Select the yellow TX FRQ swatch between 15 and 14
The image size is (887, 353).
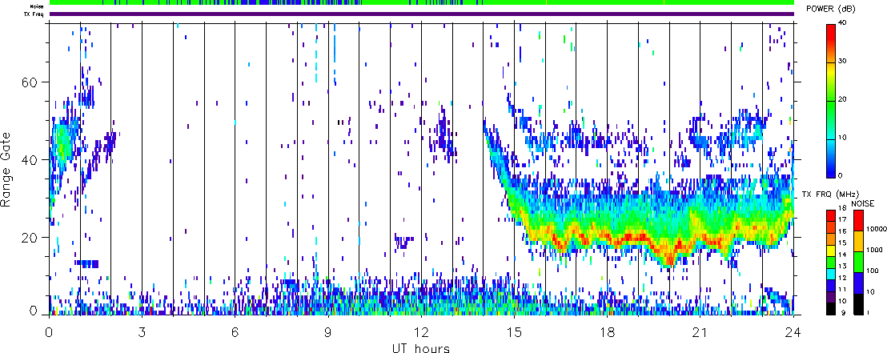tap(831, 251)
